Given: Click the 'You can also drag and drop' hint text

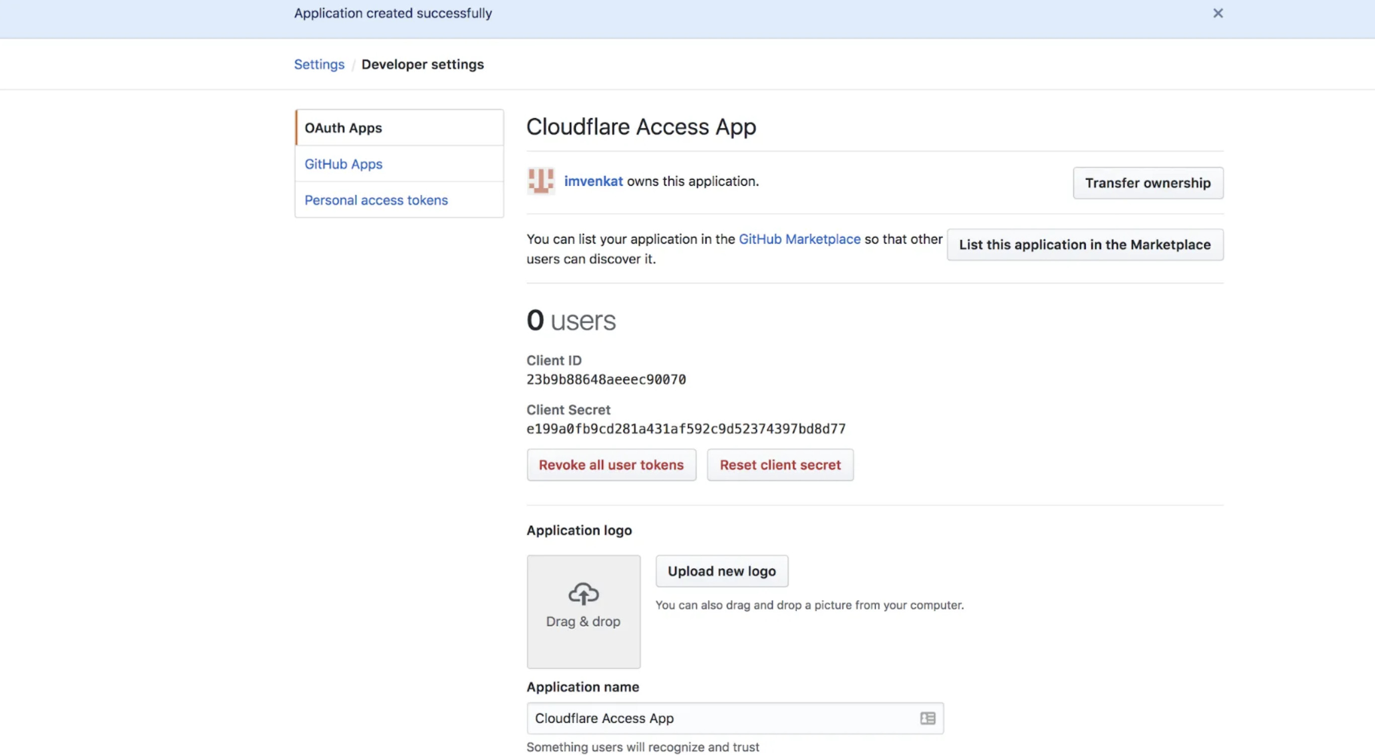Looking at the screenshot, I should click(809, 606).
